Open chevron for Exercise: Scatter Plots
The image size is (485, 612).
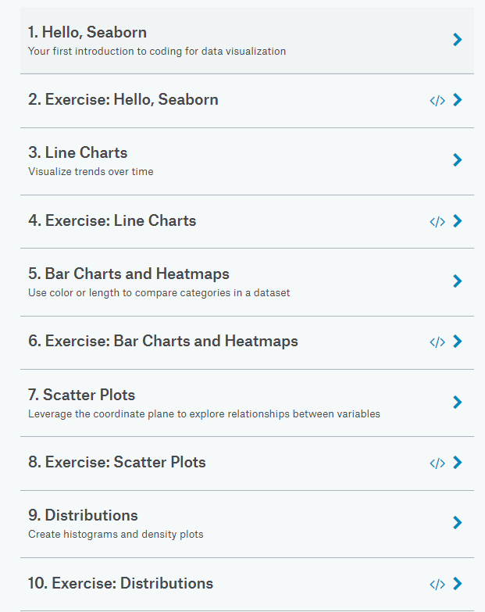pyautogui.click(x=458, y=463)
